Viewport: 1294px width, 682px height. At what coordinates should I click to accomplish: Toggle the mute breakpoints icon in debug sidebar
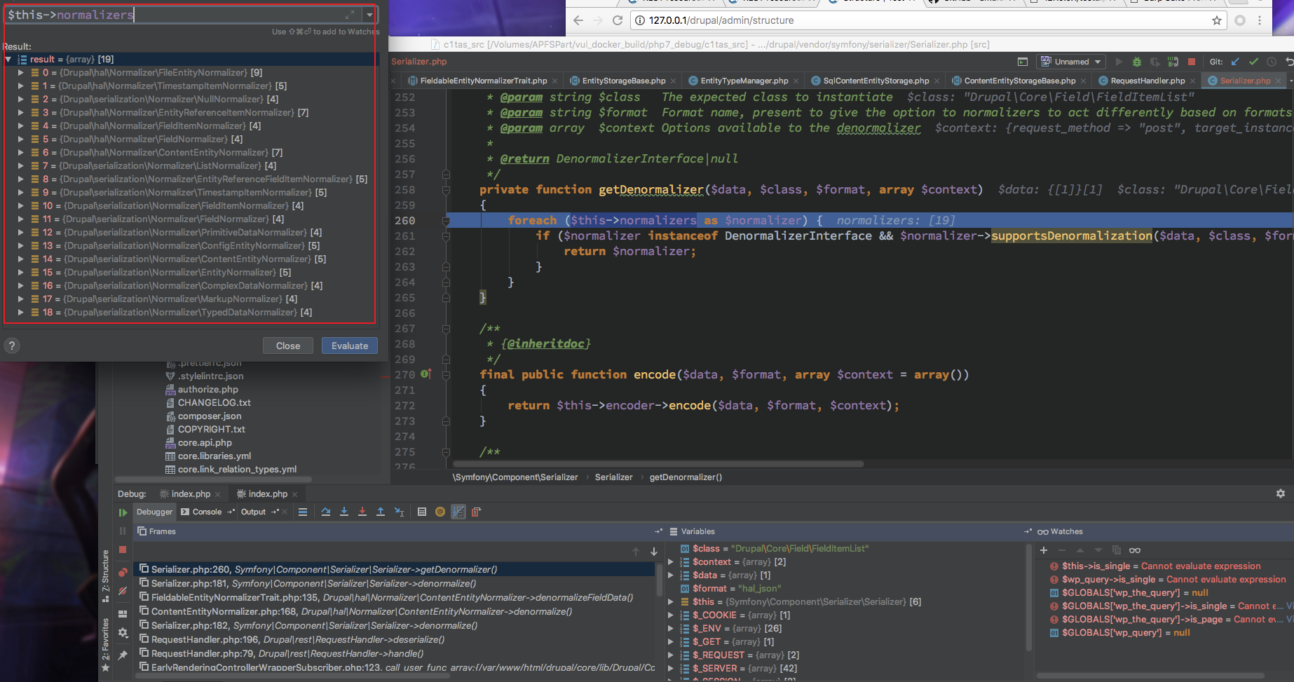(123, 591)
